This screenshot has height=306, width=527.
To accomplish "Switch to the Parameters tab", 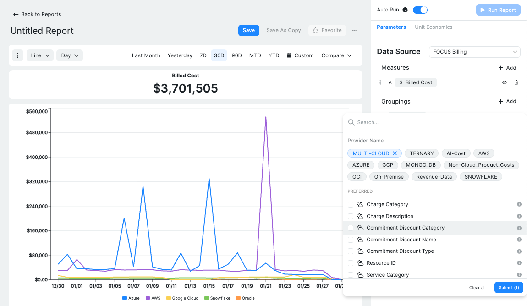I will 391,27.
